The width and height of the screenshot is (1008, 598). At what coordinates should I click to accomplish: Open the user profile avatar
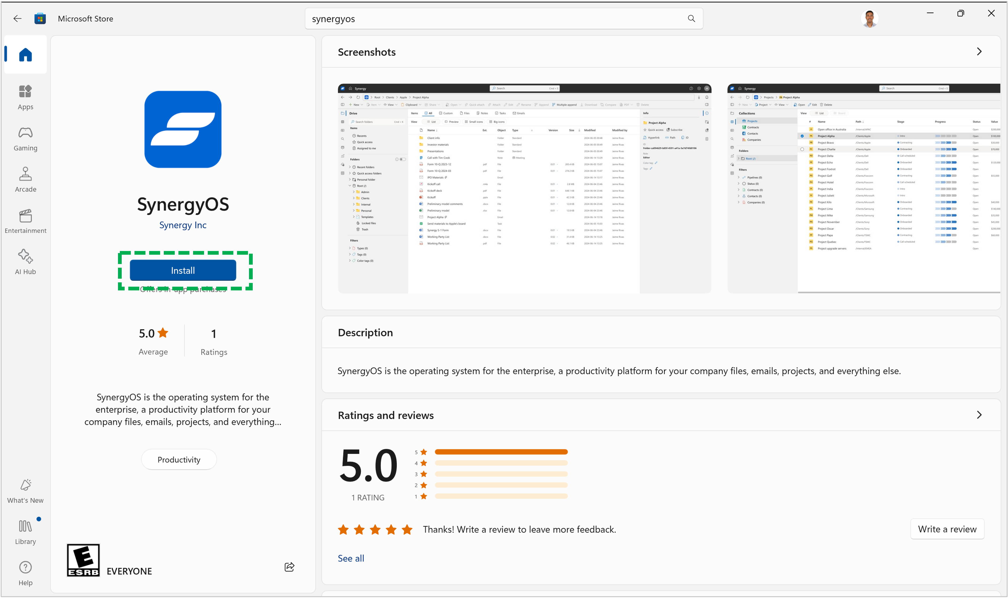tap(870, 19)
